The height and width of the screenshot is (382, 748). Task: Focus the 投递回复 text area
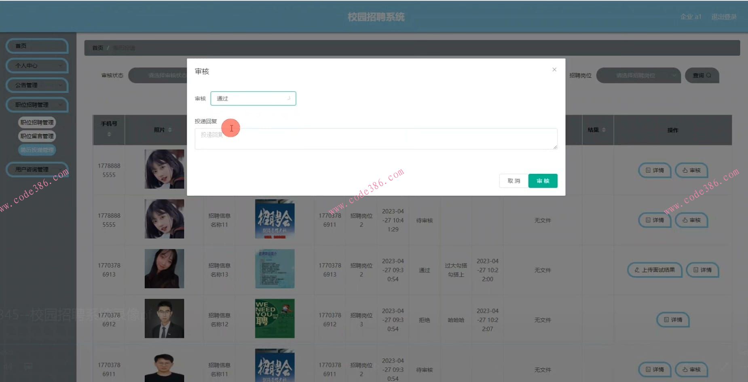click(376, 139)
